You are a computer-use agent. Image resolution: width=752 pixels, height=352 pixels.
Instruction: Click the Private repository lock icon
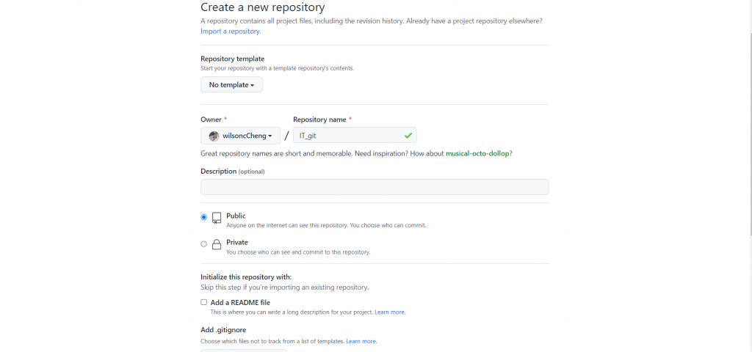click(217, 245)
